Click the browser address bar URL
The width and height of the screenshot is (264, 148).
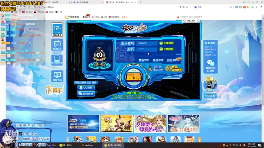coord(46,7)
